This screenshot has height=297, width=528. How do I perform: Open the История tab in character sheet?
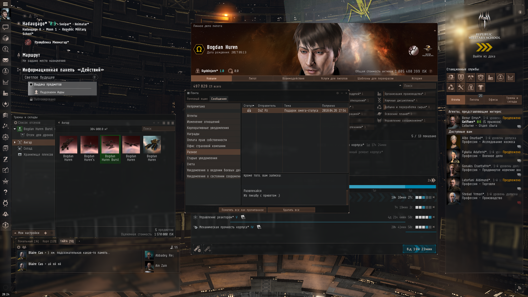click(416, 79)
